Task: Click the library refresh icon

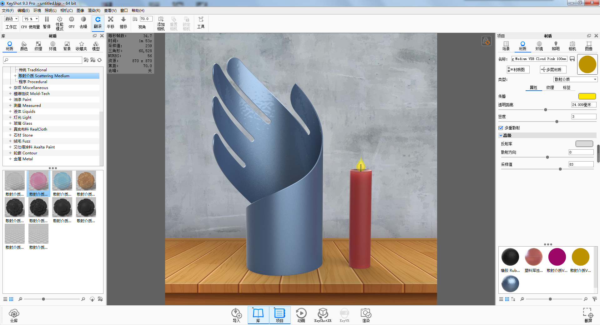Action: pos(100,60)
